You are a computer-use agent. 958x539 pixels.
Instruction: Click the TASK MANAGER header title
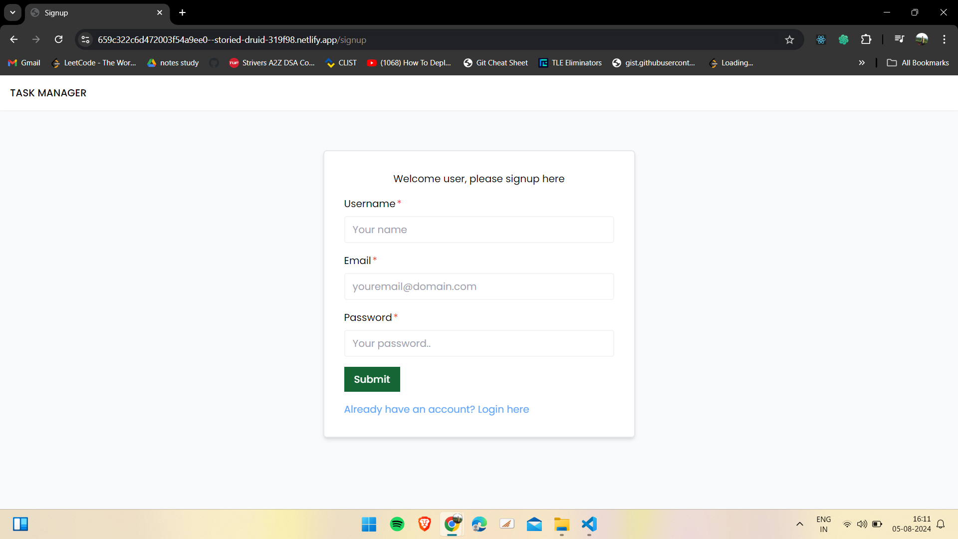pyautogui.click(x=48, y=93)
